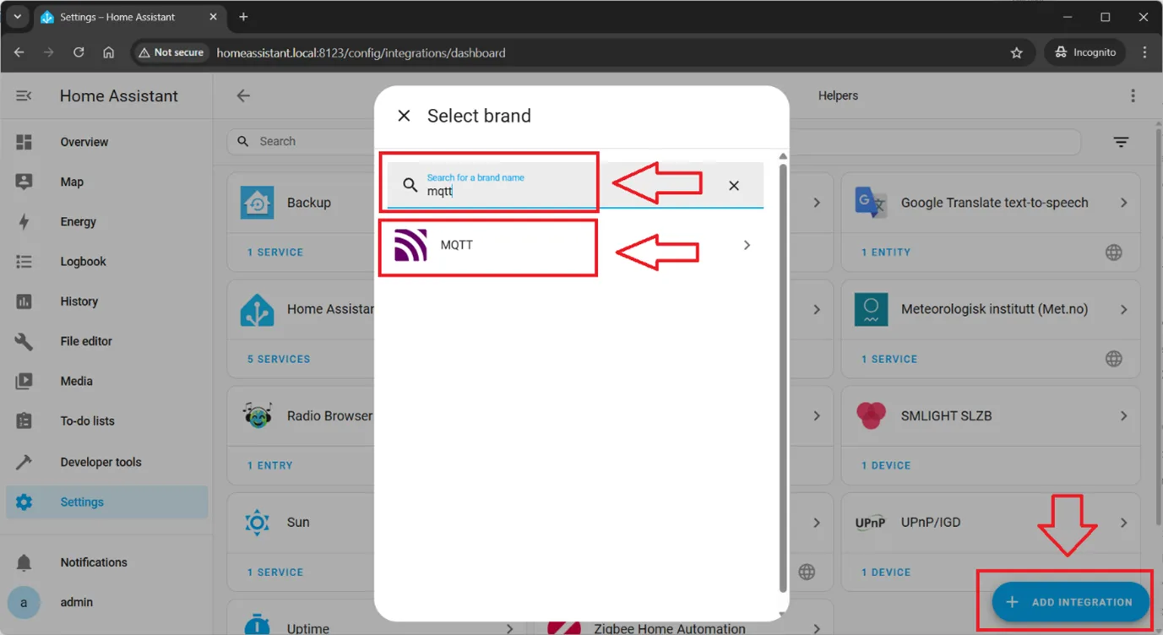Collapse the Home Assistant sidebar menu
The height and width of the screenshot is (635, 1163).
click(24, 96)
